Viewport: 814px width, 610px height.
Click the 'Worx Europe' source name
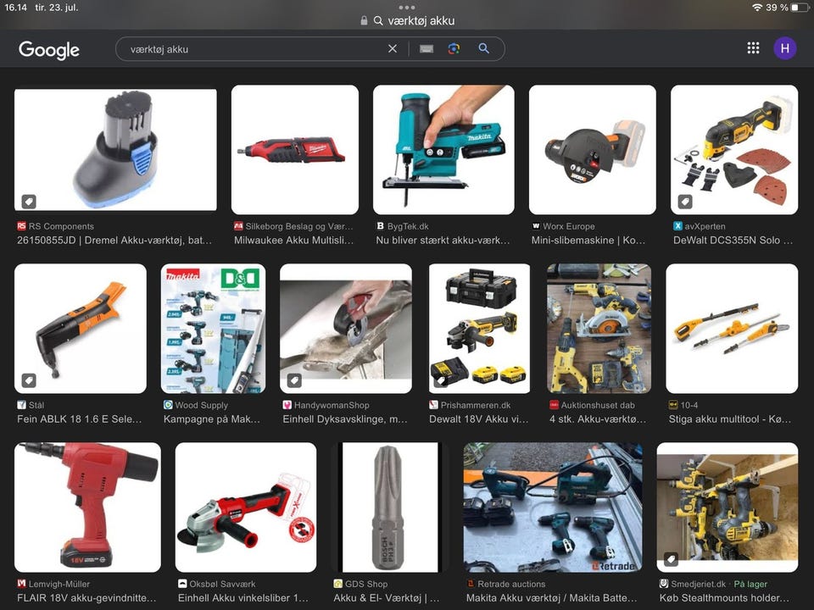pyautogui.click(x=568, y=226)
